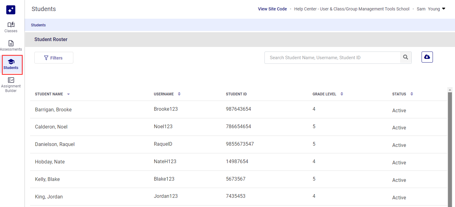Click username Jordan123

tap(166, 196)
